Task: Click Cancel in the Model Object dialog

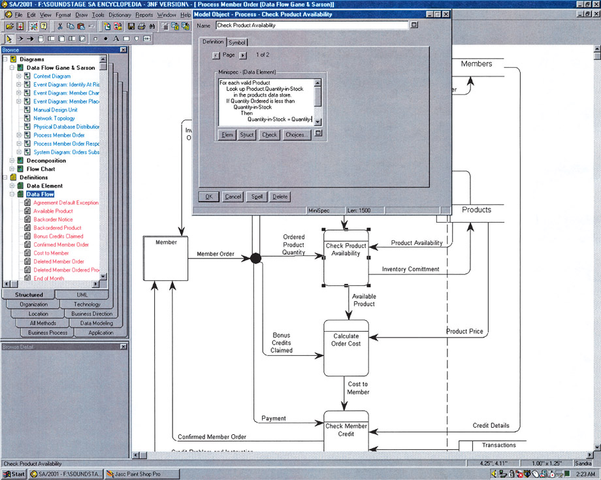Action: 233,197
